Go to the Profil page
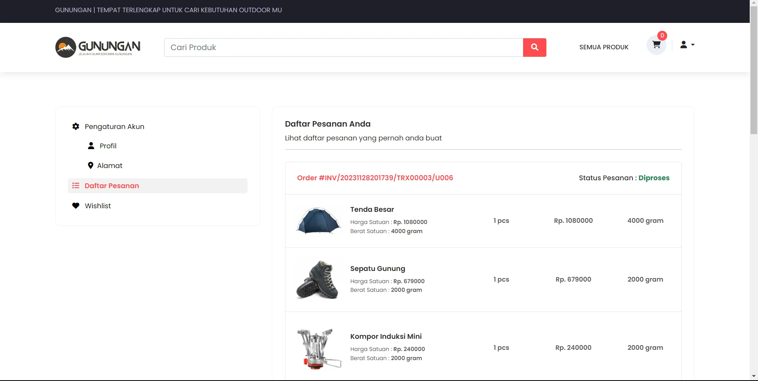 (108, 146)
